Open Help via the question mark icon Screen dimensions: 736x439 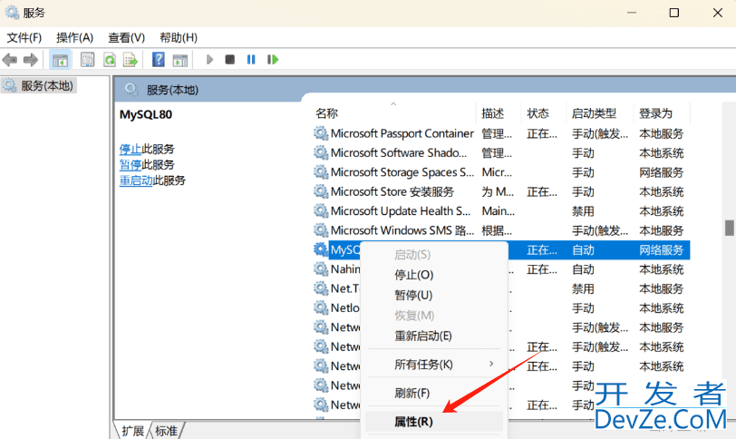[x=159, y=60]
